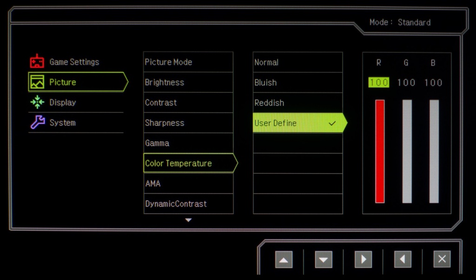The image size is (476, 280).
Task: Close the OSD menu with X button
Action: 442,259
